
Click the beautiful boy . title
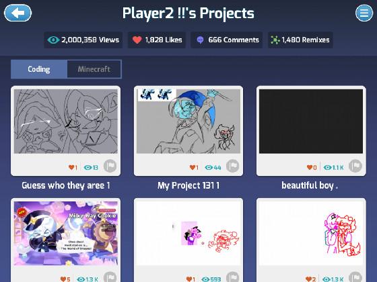pyautogui.click(x=310, y=185)
